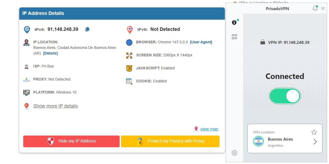Open the view map link
This screenshot has width=329, height=164.
(209, 129)
